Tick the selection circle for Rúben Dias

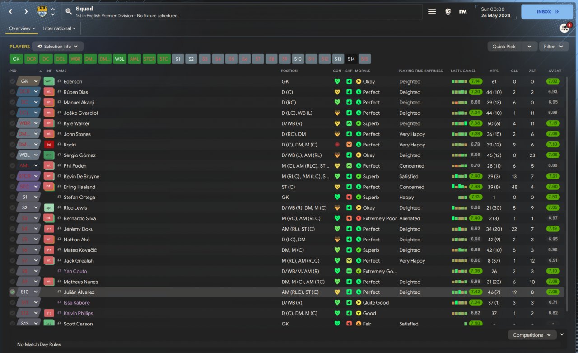coord(12,92)
